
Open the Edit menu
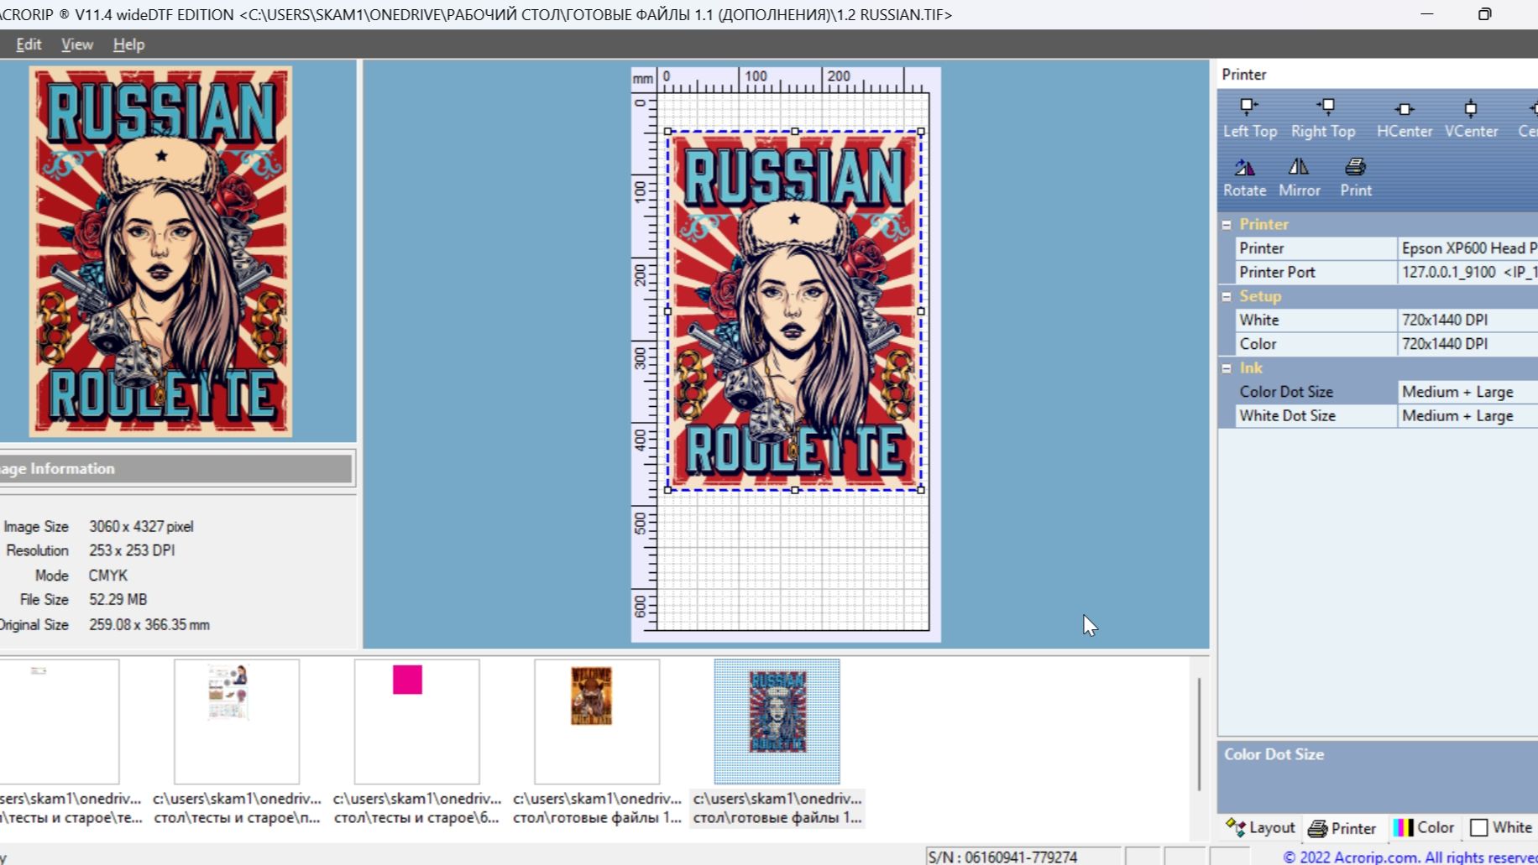[x=29, y=44]
